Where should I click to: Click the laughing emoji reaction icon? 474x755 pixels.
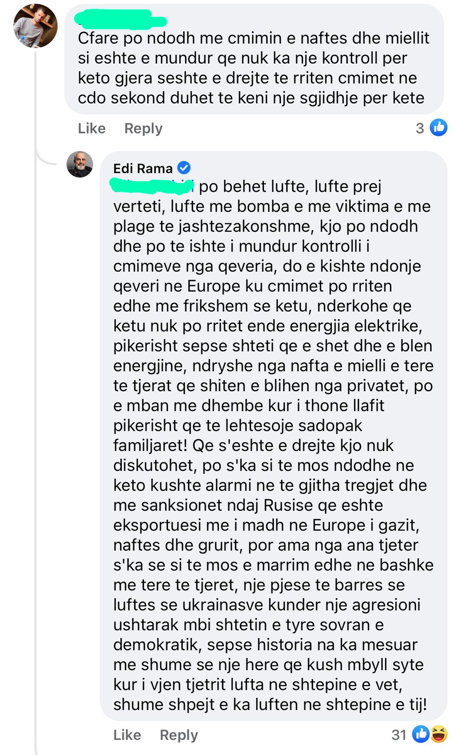439,734
